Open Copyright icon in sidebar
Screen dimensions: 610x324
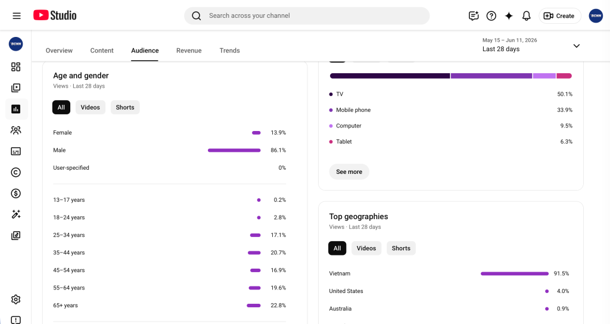[16, 172]
